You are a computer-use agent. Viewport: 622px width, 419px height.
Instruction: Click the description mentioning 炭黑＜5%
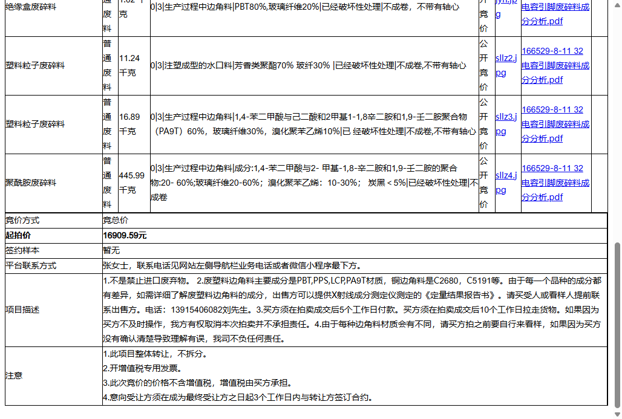pyautogui.click(x=314, y=183)
